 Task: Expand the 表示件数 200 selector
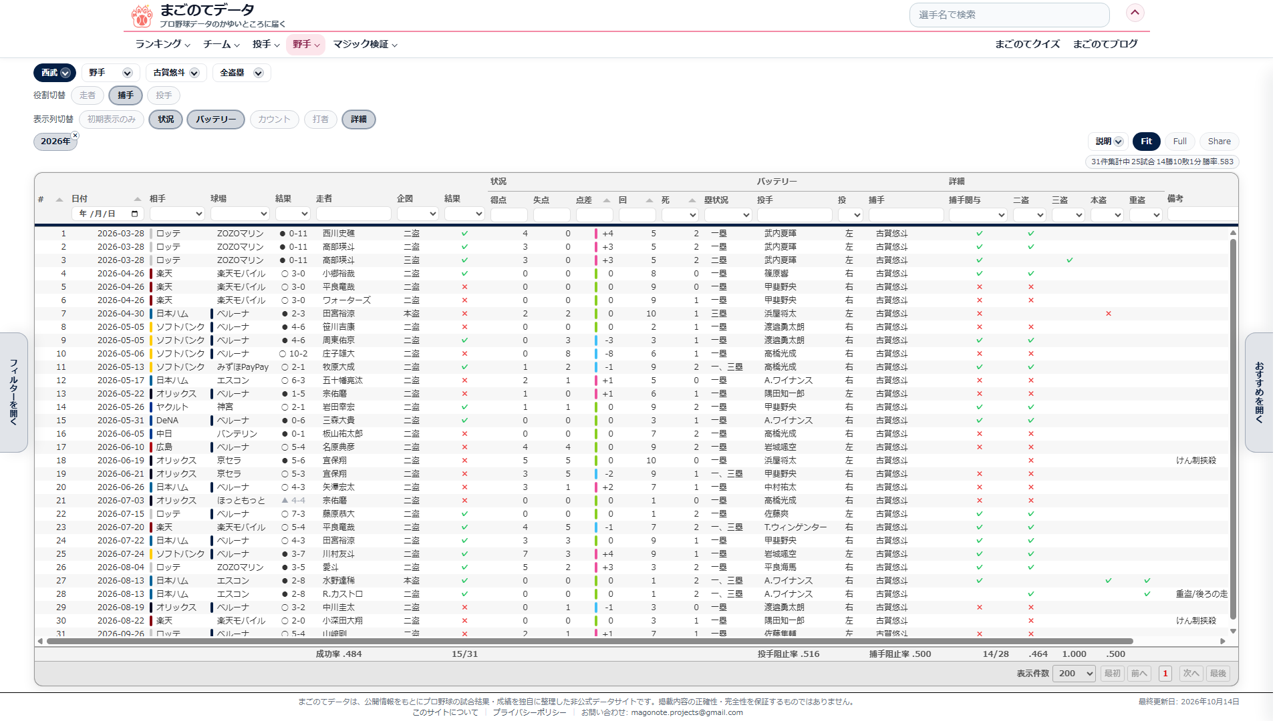(x=1074, y=674)
